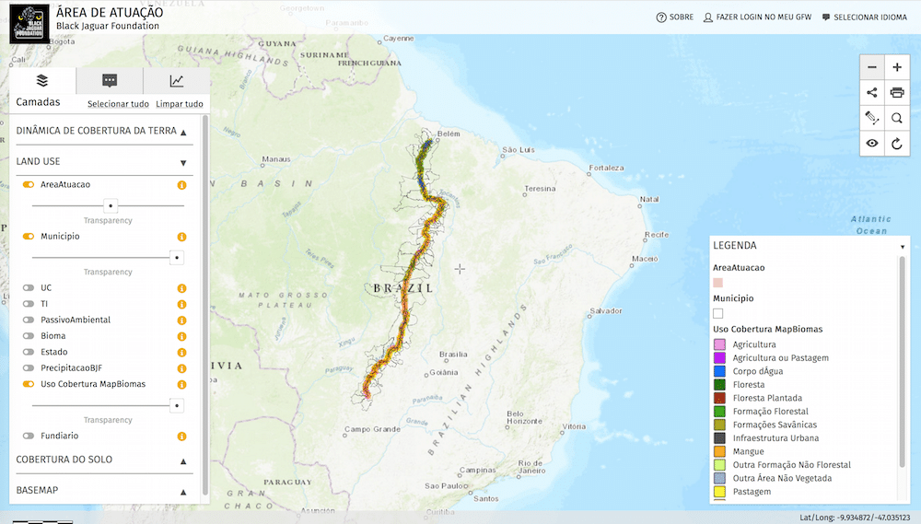Click the Agricultura pink legend swatch

(x=719, y=344)
